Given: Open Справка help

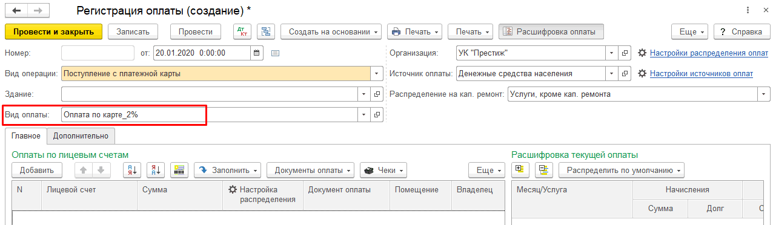Looking at the screenshot, I should tap(741, 31).
